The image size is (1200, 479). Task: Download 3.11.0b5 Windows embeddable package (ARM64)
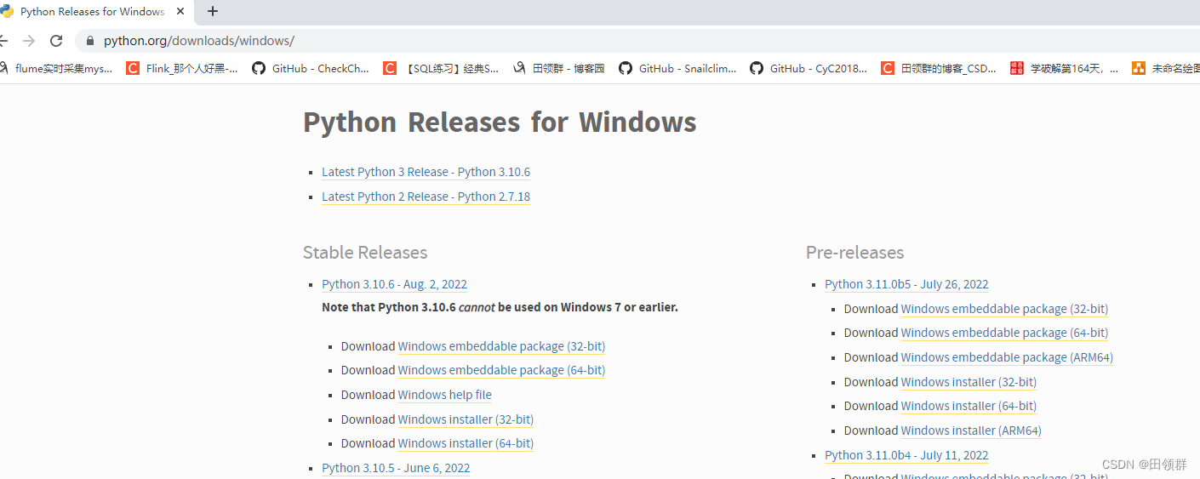1007,357
